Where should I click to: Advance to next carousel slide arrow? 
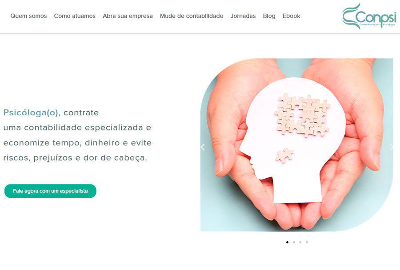point(391,147)
